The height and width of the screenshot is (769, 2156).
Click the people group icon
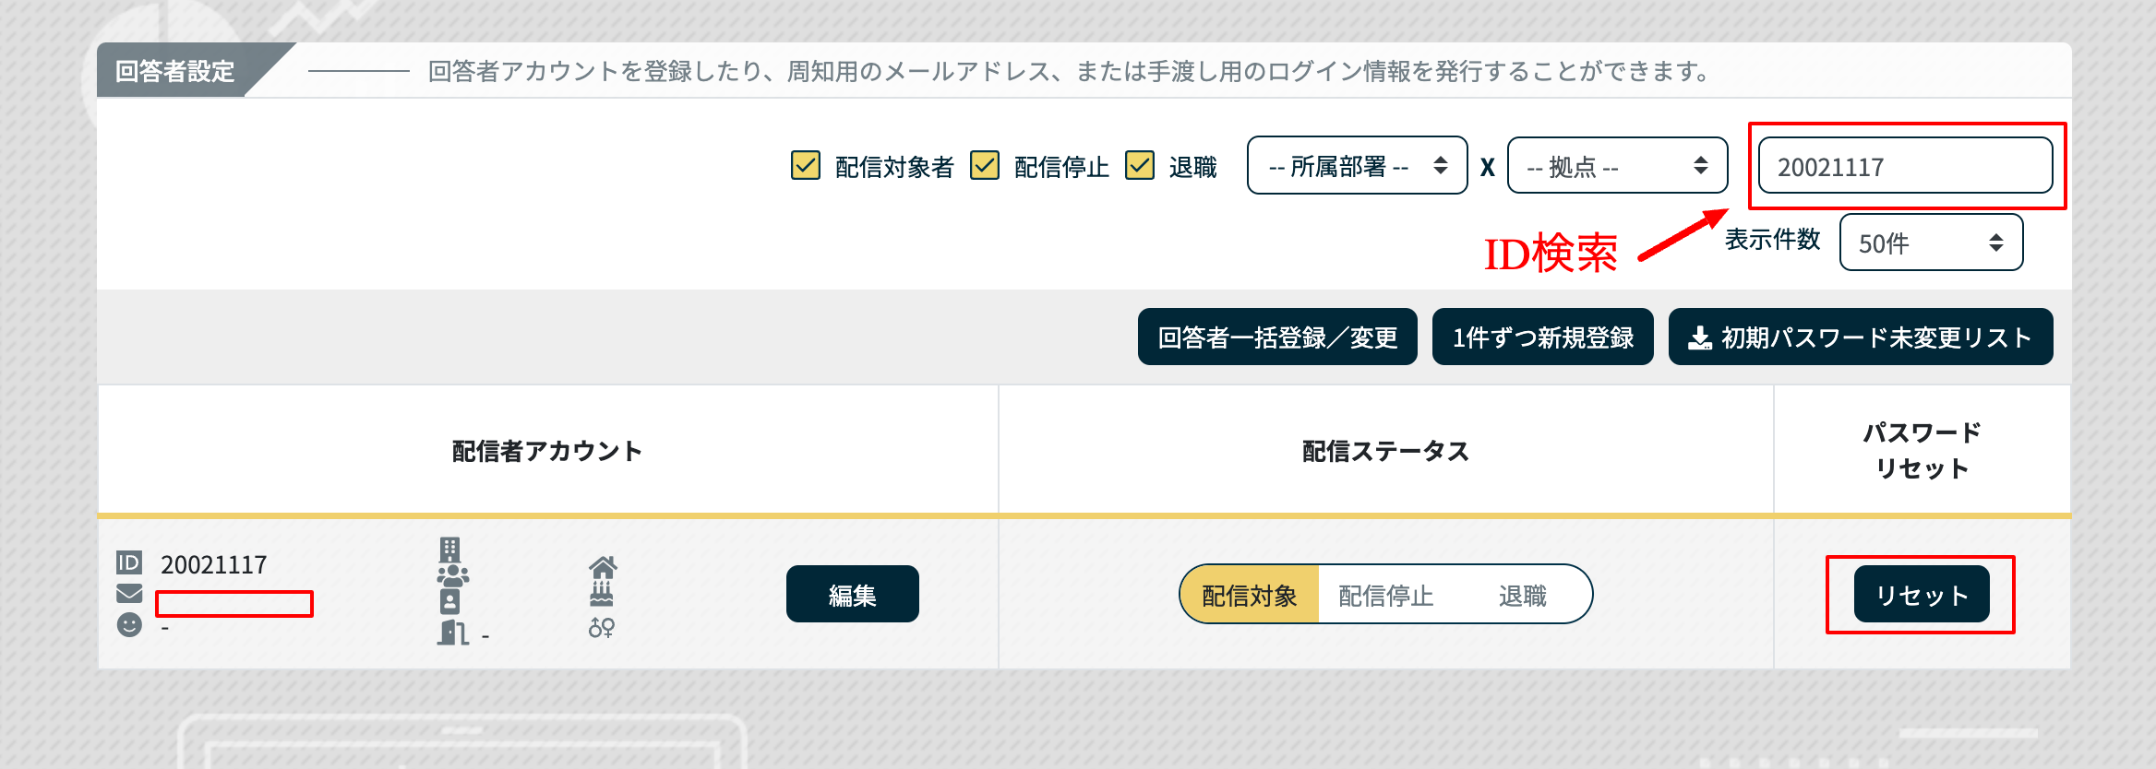(452, 576)
